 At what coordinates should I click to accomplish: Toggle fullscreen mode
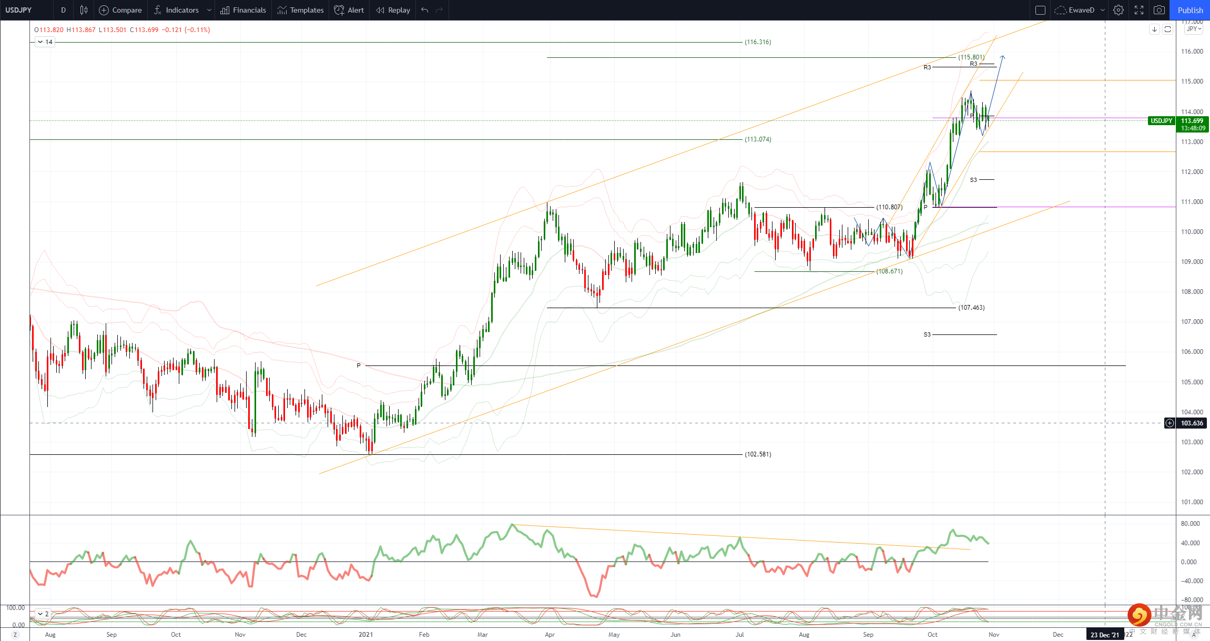tap(1139, 10)
